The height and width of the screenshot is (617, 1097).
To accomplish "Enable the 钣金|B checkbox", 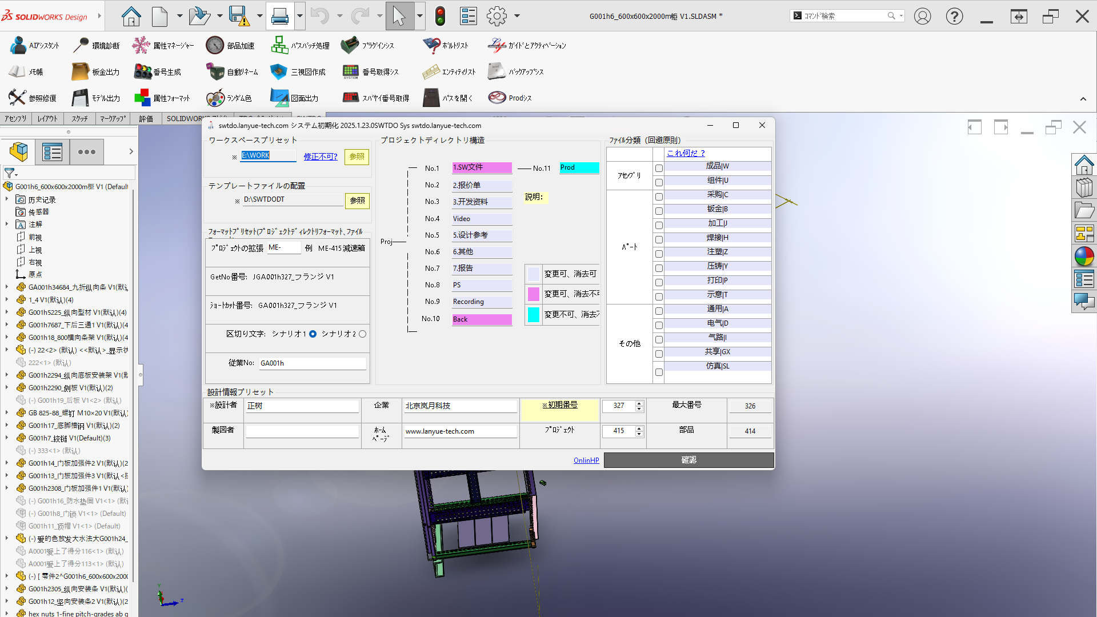I will click(x=659, y=211).
